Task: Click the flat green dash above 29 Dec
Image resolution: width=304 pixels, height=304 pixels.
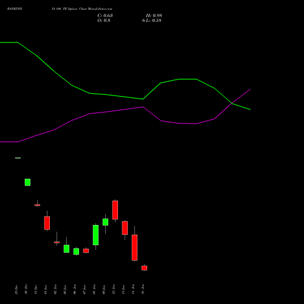Action: coord(18,158)
